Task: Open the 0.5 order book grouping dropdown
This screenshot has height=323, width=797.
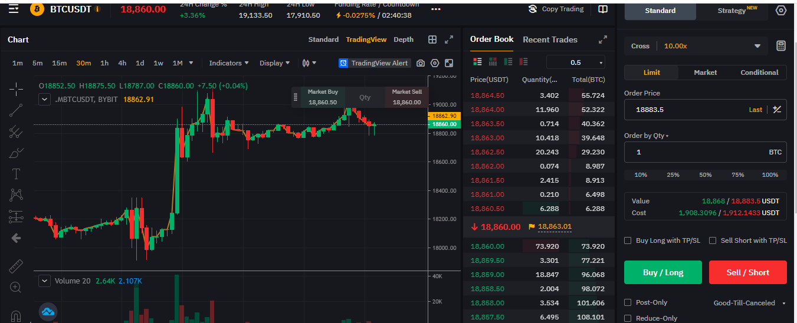Action: coord(576,62)
